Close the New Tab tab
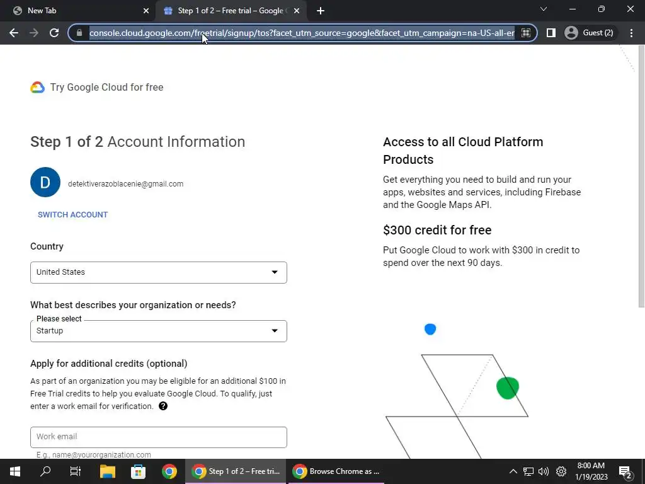The height and width of the screenshot is (484, 645). 146,11
